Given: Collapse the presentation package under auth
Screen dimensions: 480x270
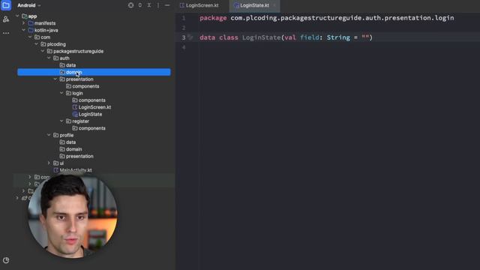Looking at the screenshot, I should pos(55,79).
